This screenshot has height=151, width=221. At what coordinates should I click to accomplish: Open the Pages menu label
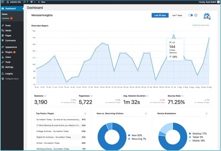8,35
